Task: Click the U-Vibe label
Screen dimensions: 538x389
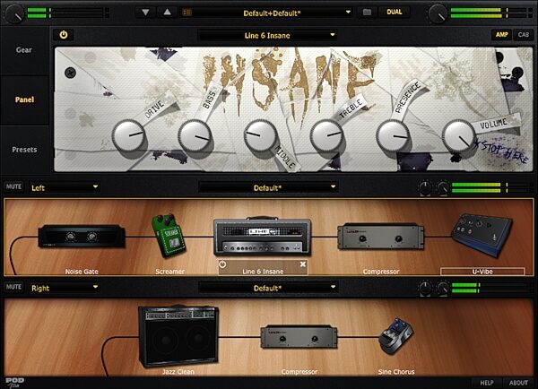Action: pyautogui.click(x=482, y=272)
